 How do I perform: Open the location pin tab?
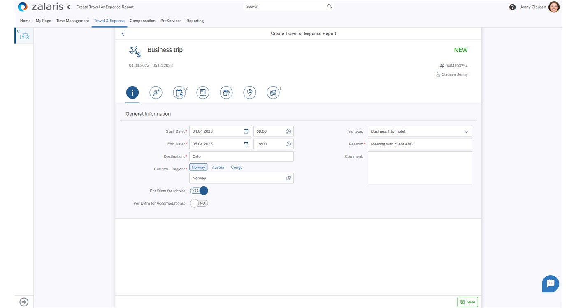[250, 92]
